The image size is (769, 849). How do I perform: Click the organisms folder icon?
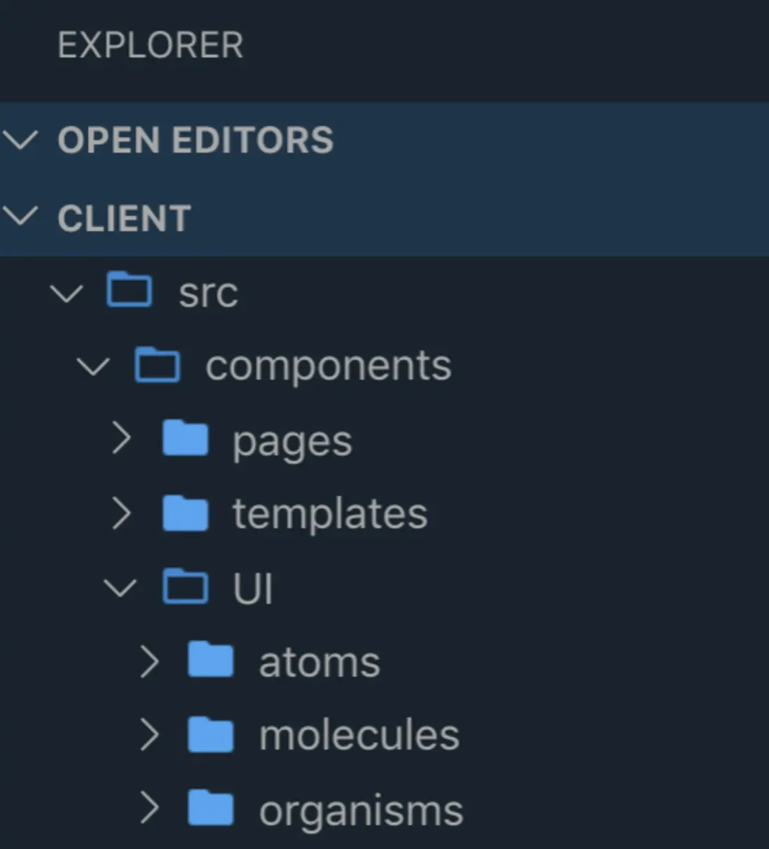point(211,808)
